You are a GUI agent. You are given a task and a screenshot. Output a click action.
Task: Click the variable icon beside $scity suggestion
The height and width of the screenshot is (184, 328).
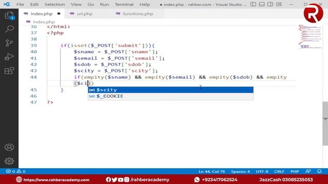pyautogui.click(x=92, y=90)
